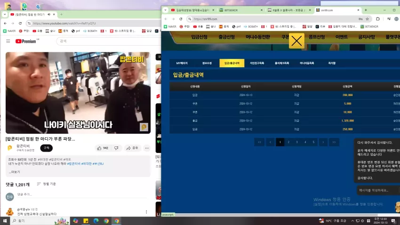
Task: Show hidden system tray icons chevron
Action: [x=352, y=221]
